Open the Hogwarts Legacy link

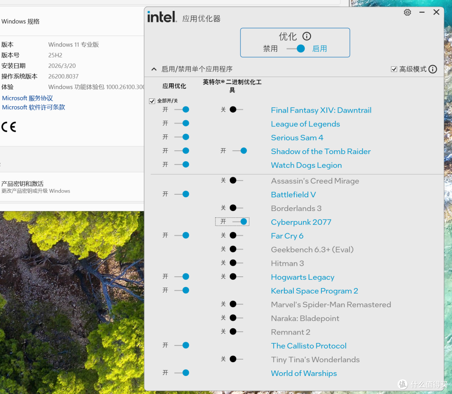303,277
